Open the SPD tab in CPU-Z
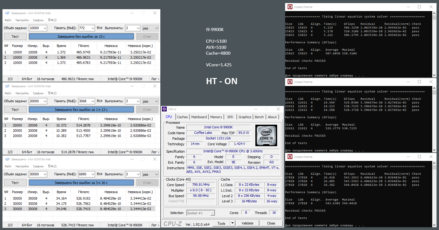The image size is (439, 230). click(230, 117)
